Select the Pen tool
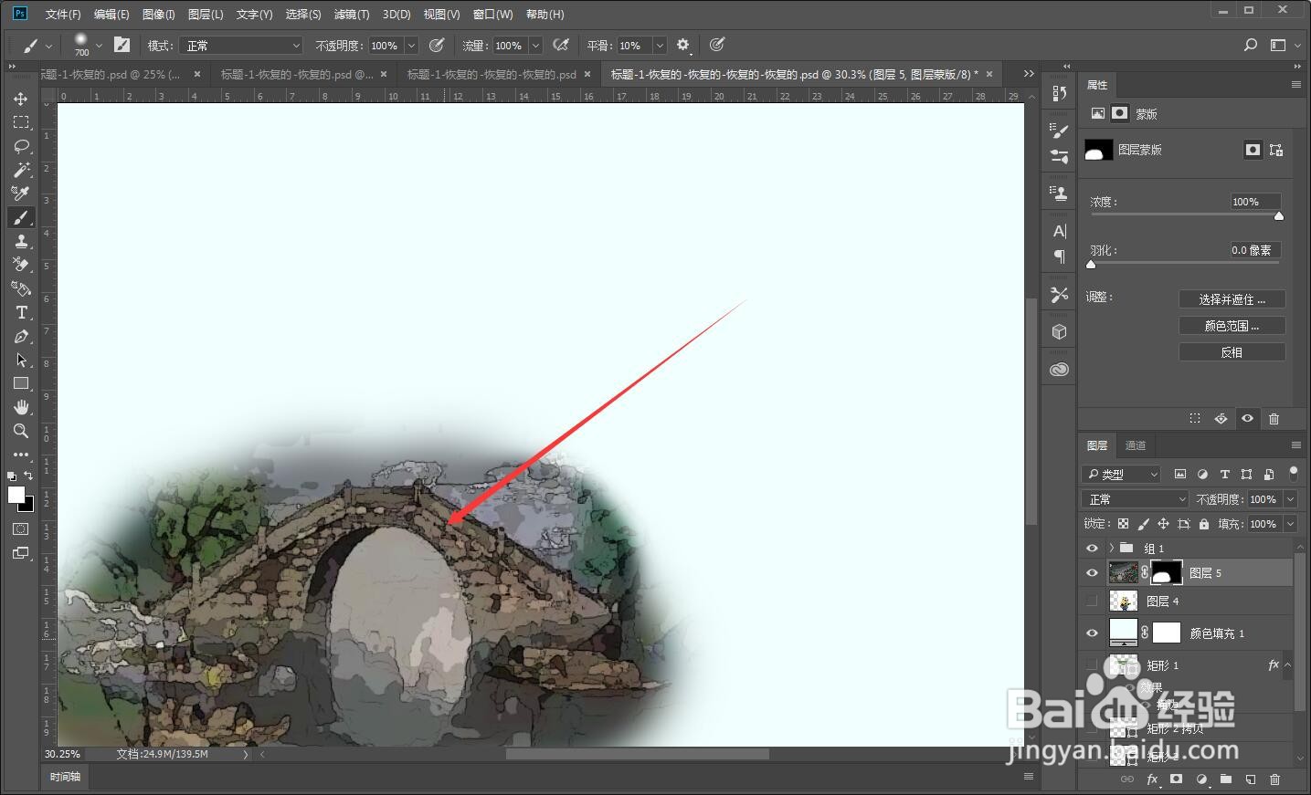This screenshot has width=1311, height=795. click(21, 336)
